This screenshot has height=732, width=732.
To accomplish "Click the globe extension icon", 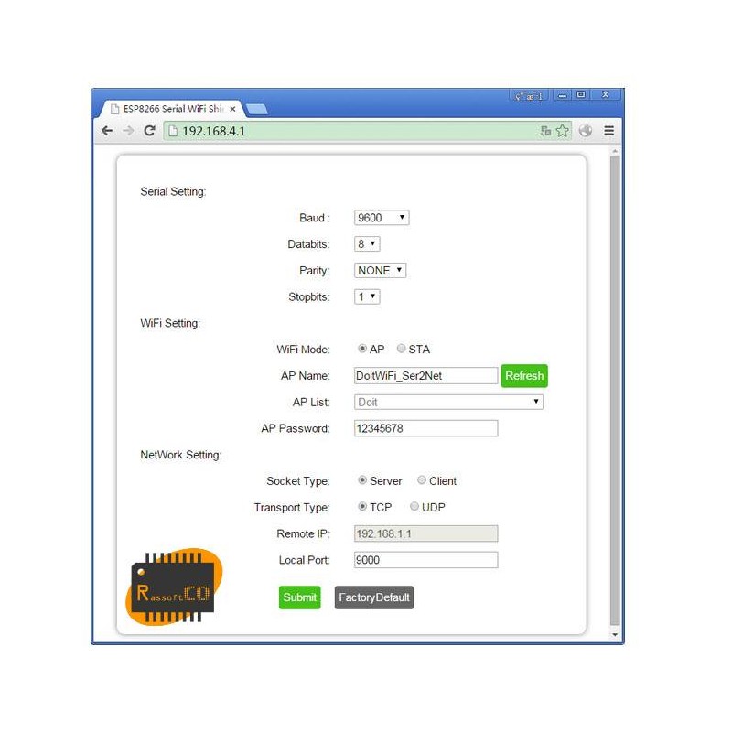I will coord(586,131).
